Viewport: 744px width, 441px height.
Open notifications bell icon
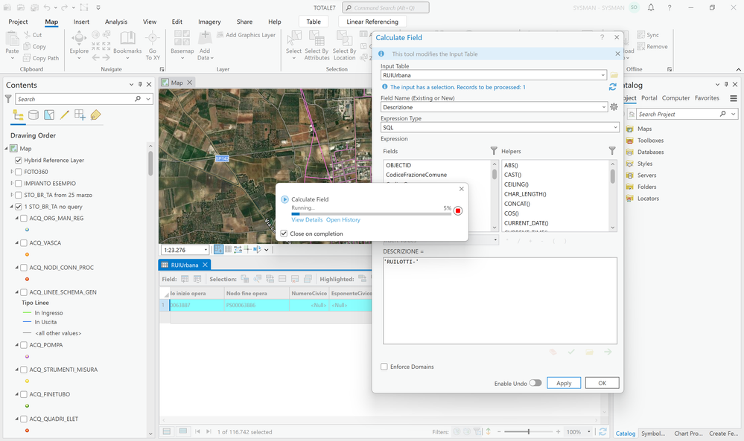pyautogui.click(x=651, y=7)
